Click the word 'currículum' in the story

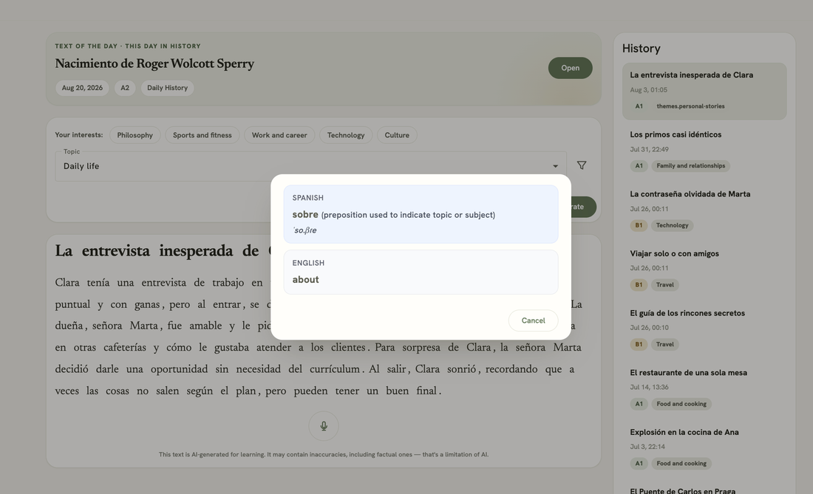pyautogui.click(x=335, y=369)
